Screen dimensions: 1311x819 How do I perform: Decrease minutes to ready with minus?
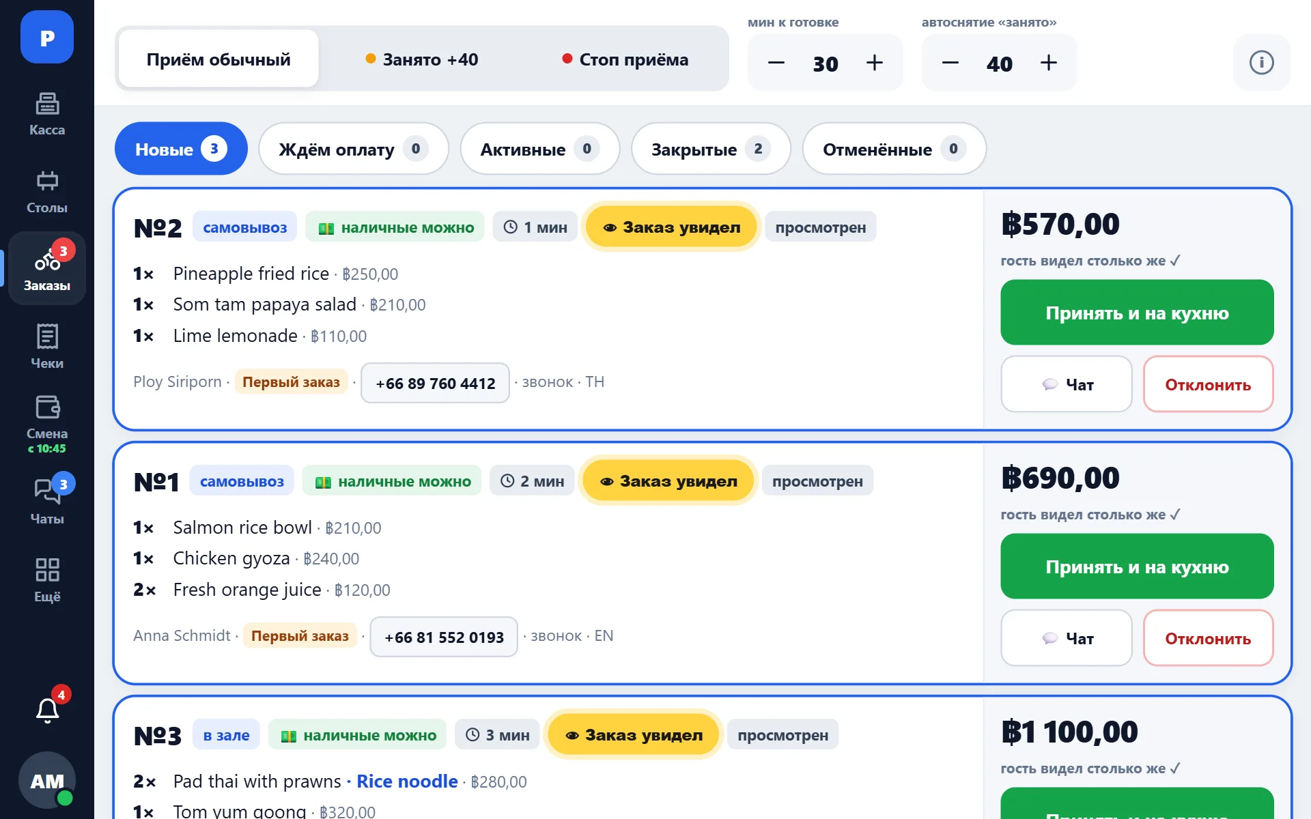click(x=776, y=63)
